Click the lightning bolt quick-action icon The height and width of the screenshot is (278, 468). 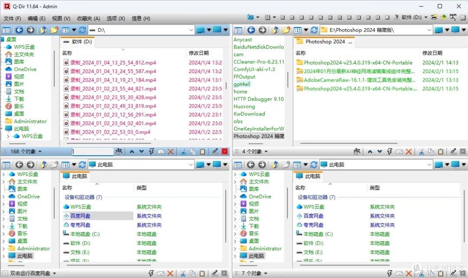(152, 152)
